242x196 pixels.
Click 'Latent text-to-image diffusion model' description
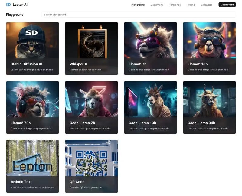32,70
